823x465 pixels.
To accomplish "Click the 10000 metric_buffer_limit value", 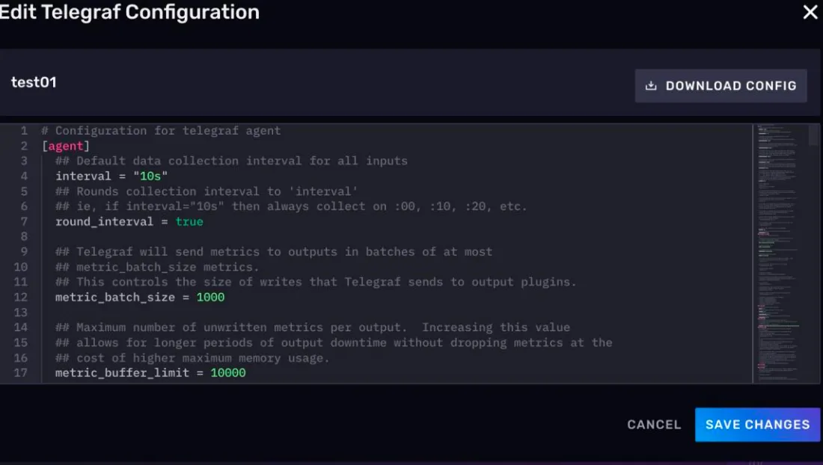I will (x=227, y=372).
